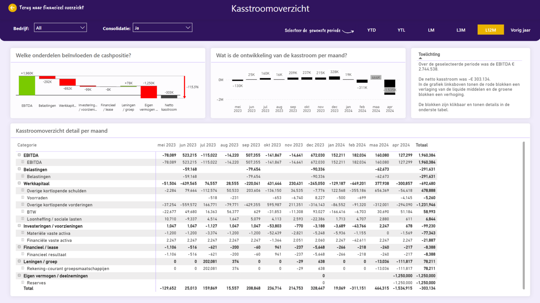Collapse the EBITDA category row

tap(19, 155)
